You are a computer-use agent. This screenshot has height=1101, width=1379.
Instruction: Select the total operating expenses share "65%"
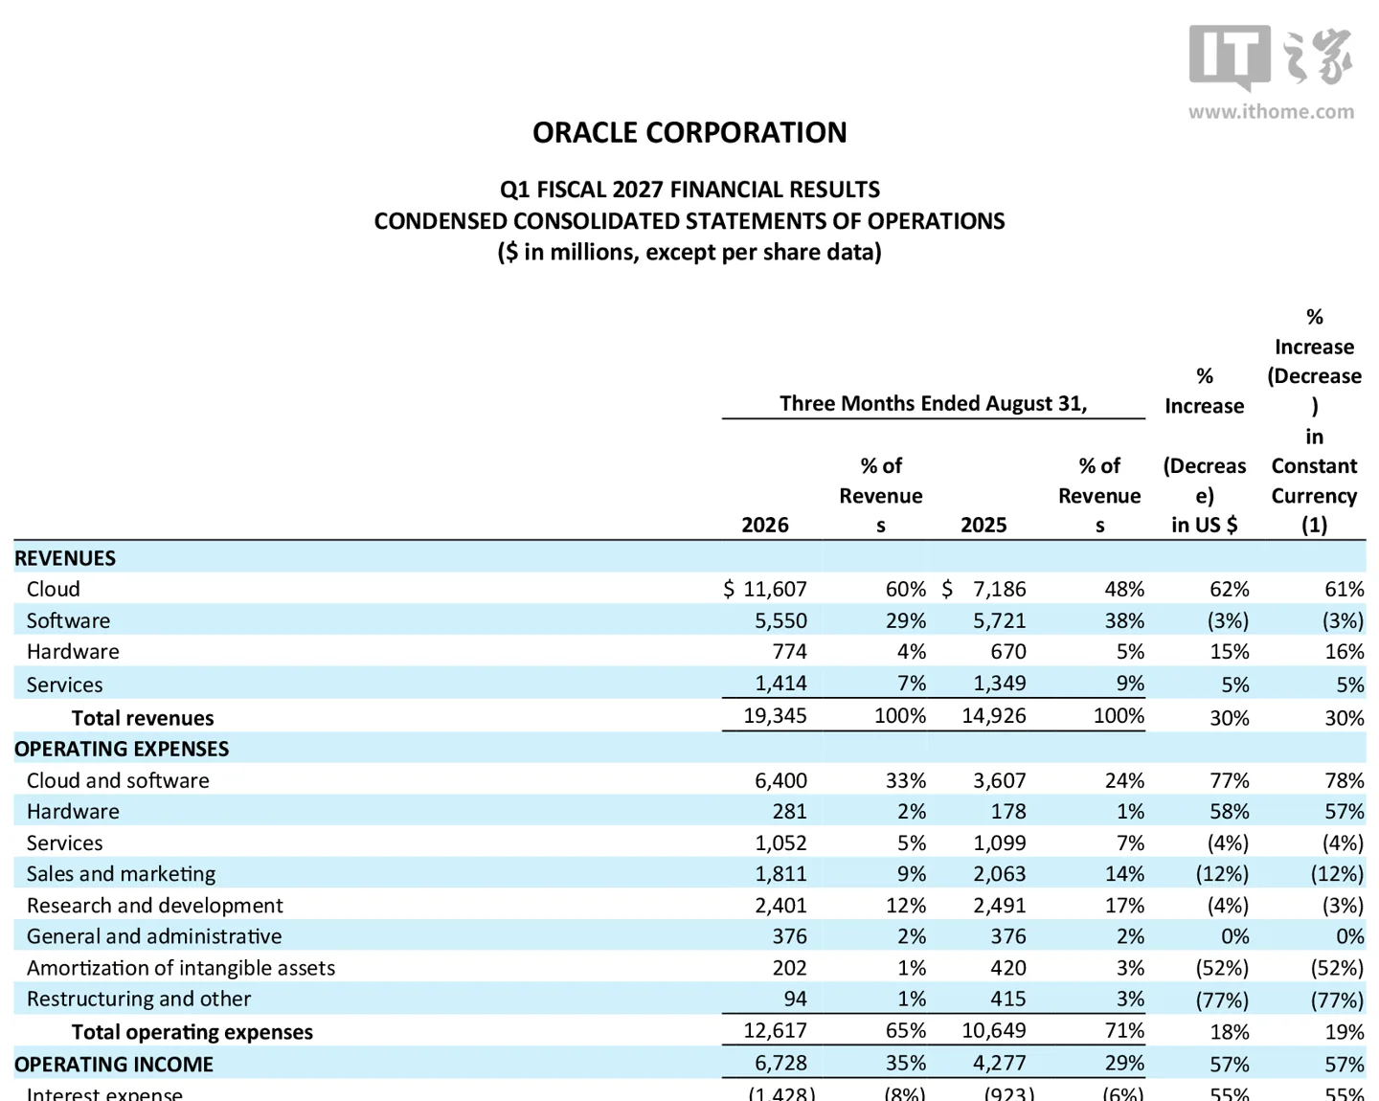click(905, 1030)
